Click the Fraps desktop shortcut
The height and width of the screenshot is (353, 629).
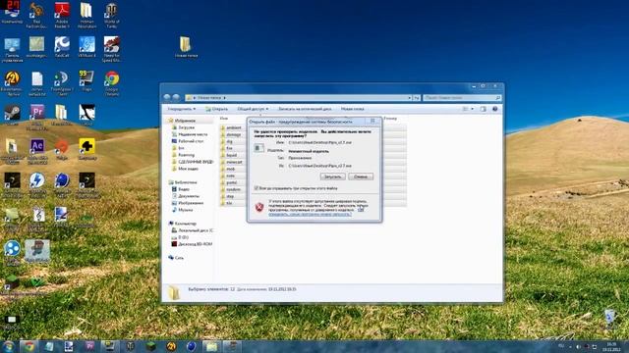86,81
